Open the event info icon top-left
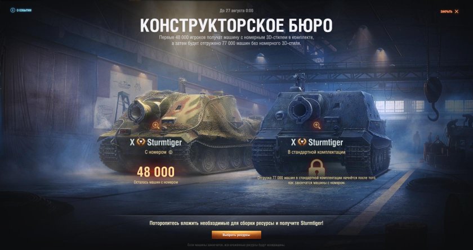This screenshot has height=250, width=473. [12, 10]
